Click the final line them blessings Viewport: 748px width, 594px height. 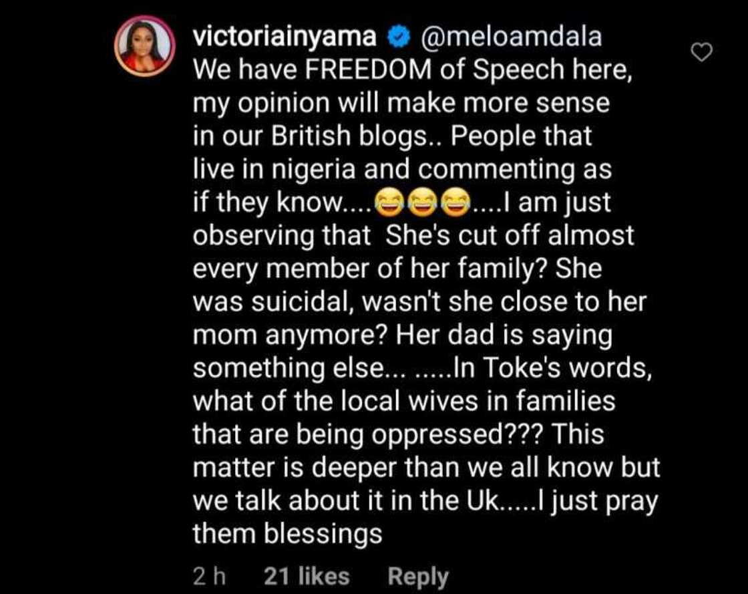click(287, 534)
